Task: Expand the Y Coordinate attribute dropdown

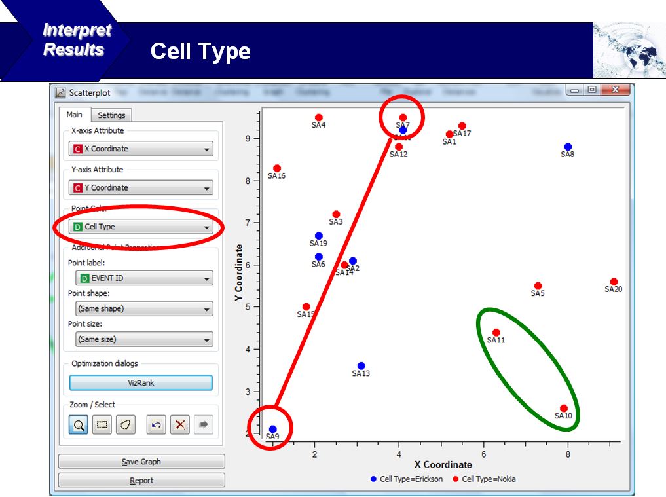Action: click(x=141, y=188)
